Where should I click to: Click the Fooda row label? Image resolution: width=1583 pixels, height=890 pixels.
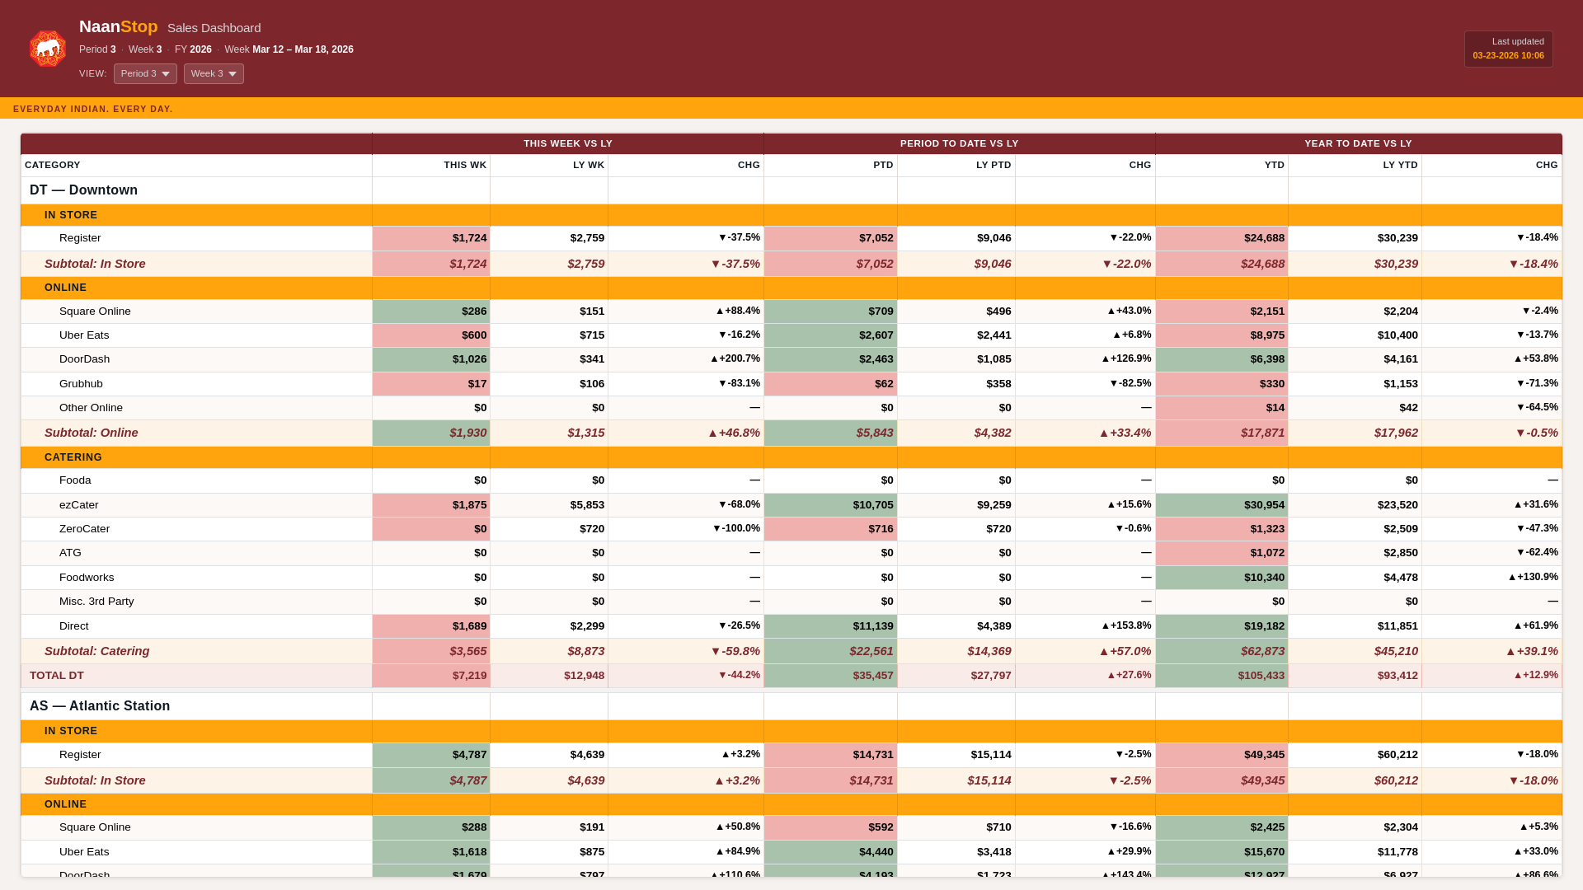coord(75,480)
